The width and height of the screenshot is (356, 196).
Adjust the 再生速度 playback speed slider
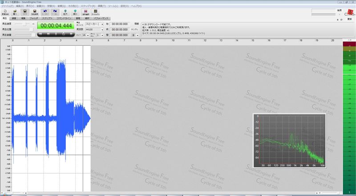23,24
